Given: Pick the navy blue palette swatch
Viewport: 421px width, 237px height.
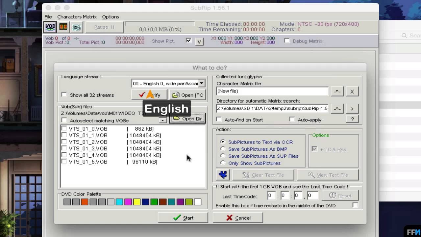Looking at the screenshot, I should (x=145, y=202).
